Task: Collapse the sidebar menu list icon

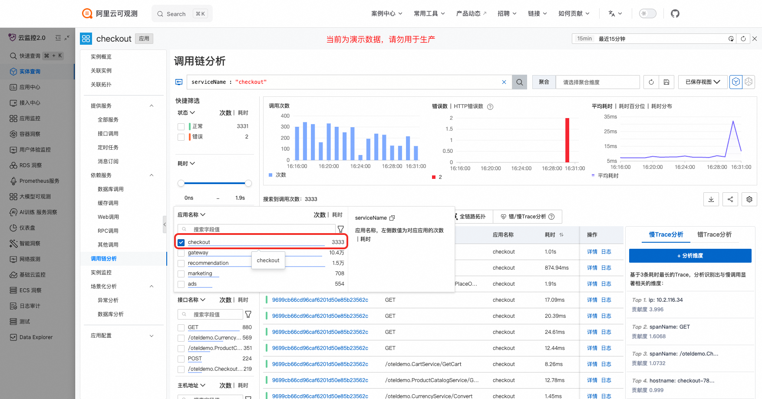Action: pyautogui.click(x=58, y=38)
